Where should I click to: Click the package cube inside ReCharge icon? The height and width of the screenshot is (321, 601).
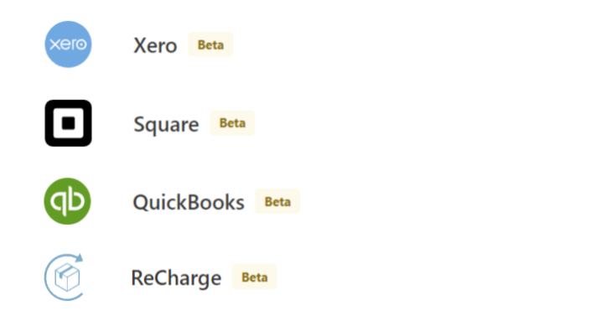(67, 277)
